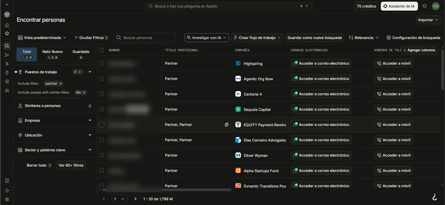Open the Relevancia sort dropdown
The height and width of the screenshot is (205, 445).
click(364, 38)
